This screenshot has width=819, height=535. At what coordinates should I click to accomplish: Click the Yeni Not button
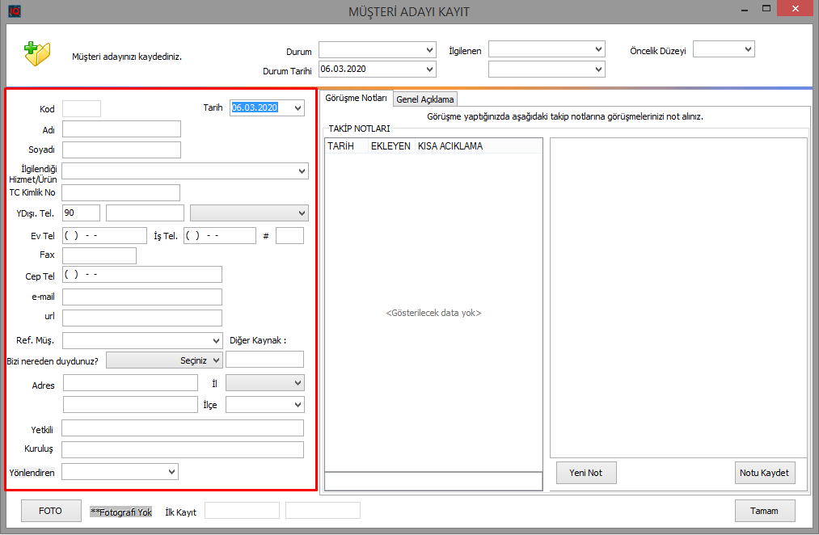tap(585, 473)
